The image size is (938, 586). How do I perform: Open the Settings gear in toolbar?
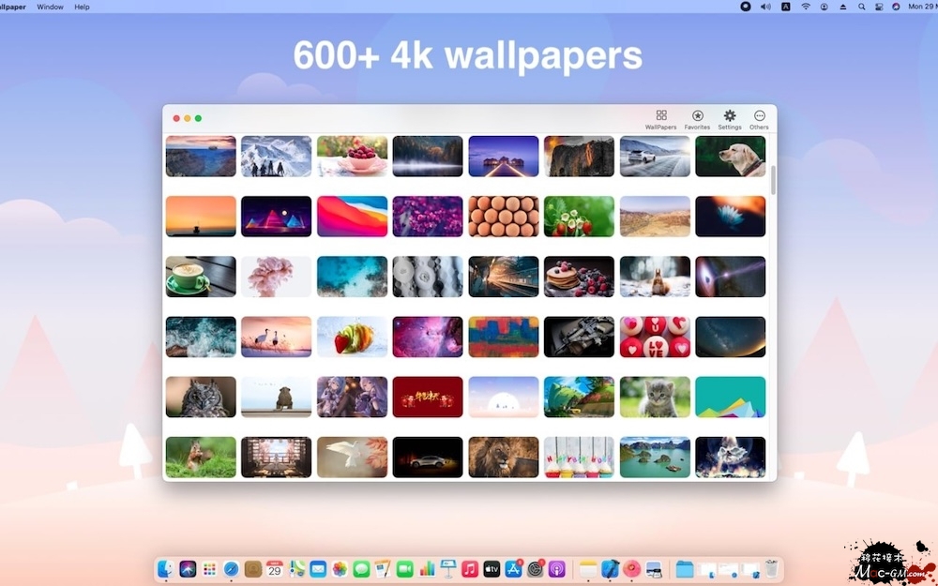point(729,119)
